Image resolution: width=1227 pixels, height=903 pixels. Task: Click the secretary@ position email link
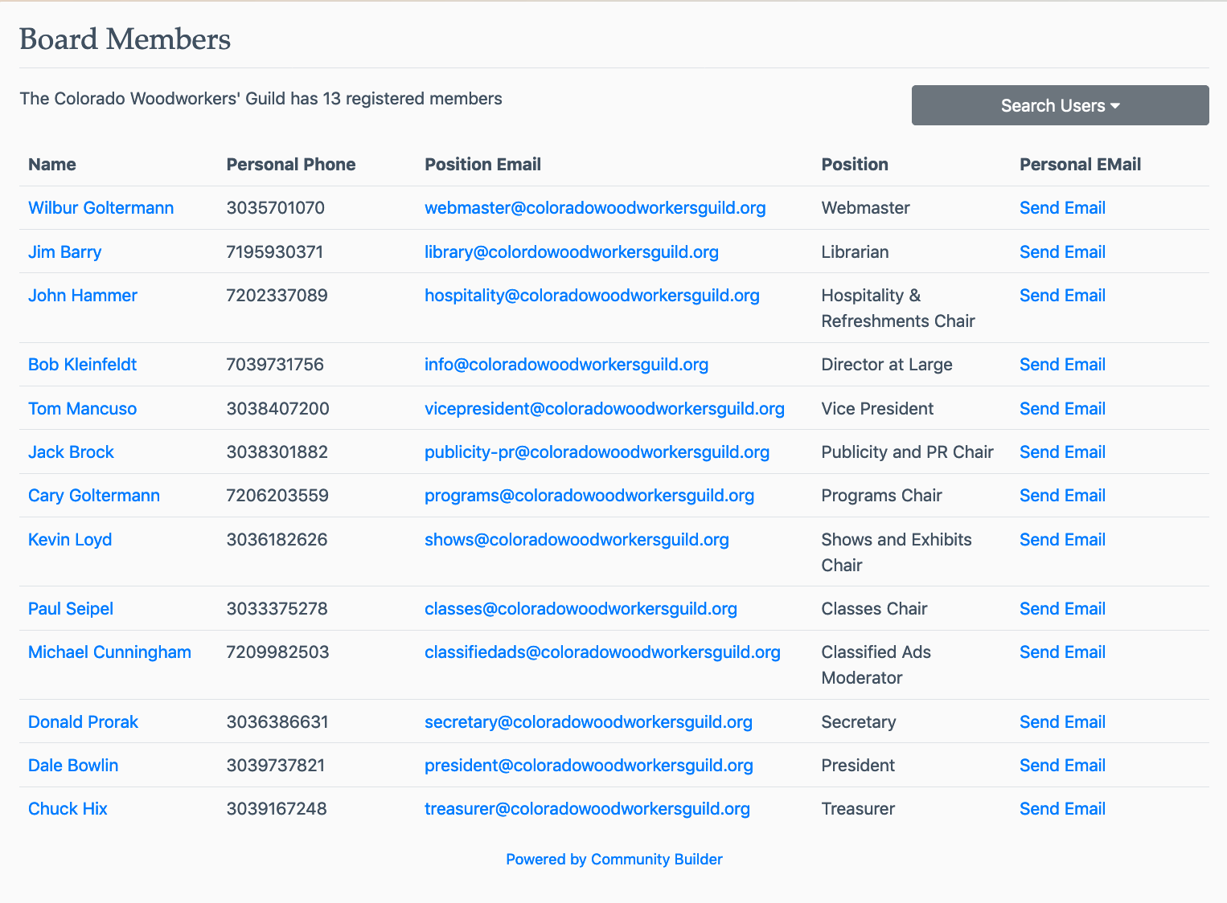(589, 722)
